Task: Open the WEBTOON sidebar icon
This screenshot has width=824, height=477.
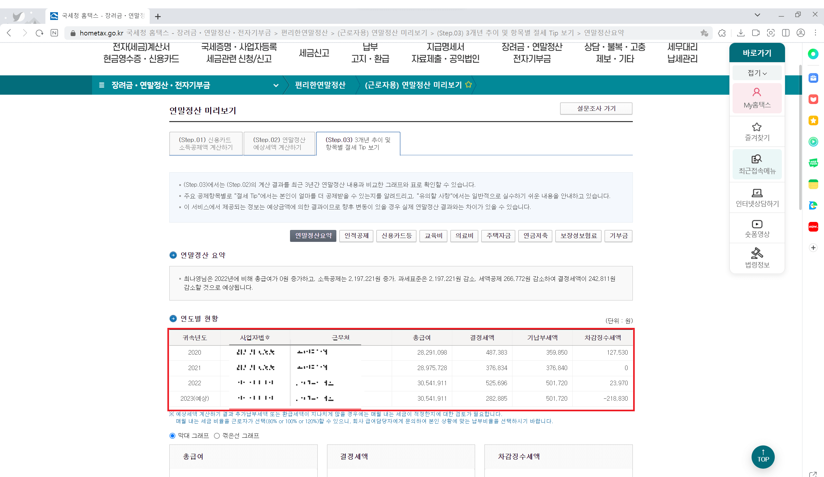Action: pos(813,163)
